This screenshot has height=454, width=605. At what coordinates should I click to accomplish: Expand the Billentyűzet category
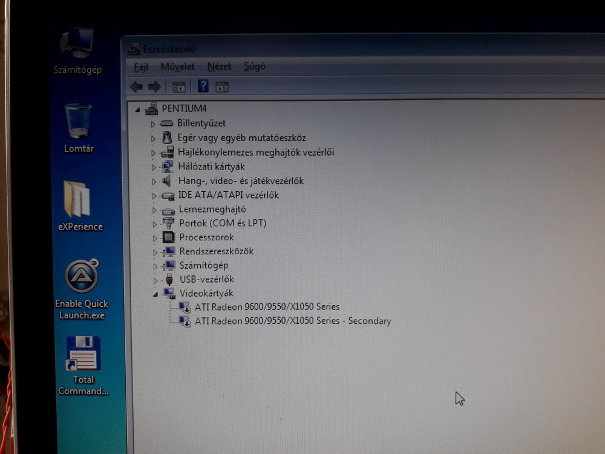click(x=153, y=124)
